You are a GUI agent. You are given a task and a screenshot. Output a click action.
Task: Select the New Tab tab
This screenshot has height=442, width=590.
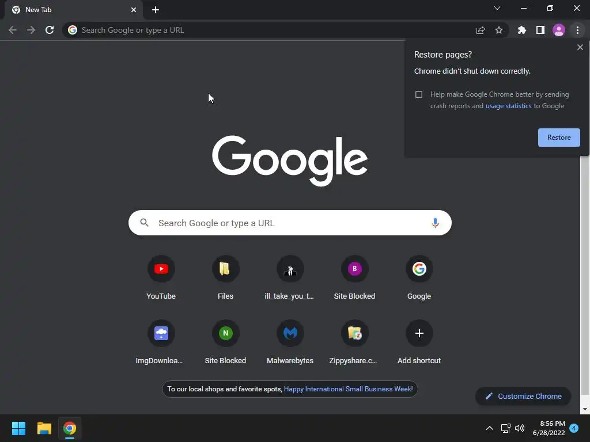pos(73,10)
